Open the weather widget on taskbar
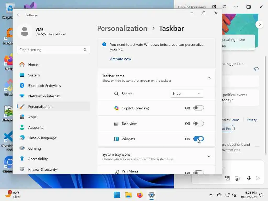 (x=13, y=195)
